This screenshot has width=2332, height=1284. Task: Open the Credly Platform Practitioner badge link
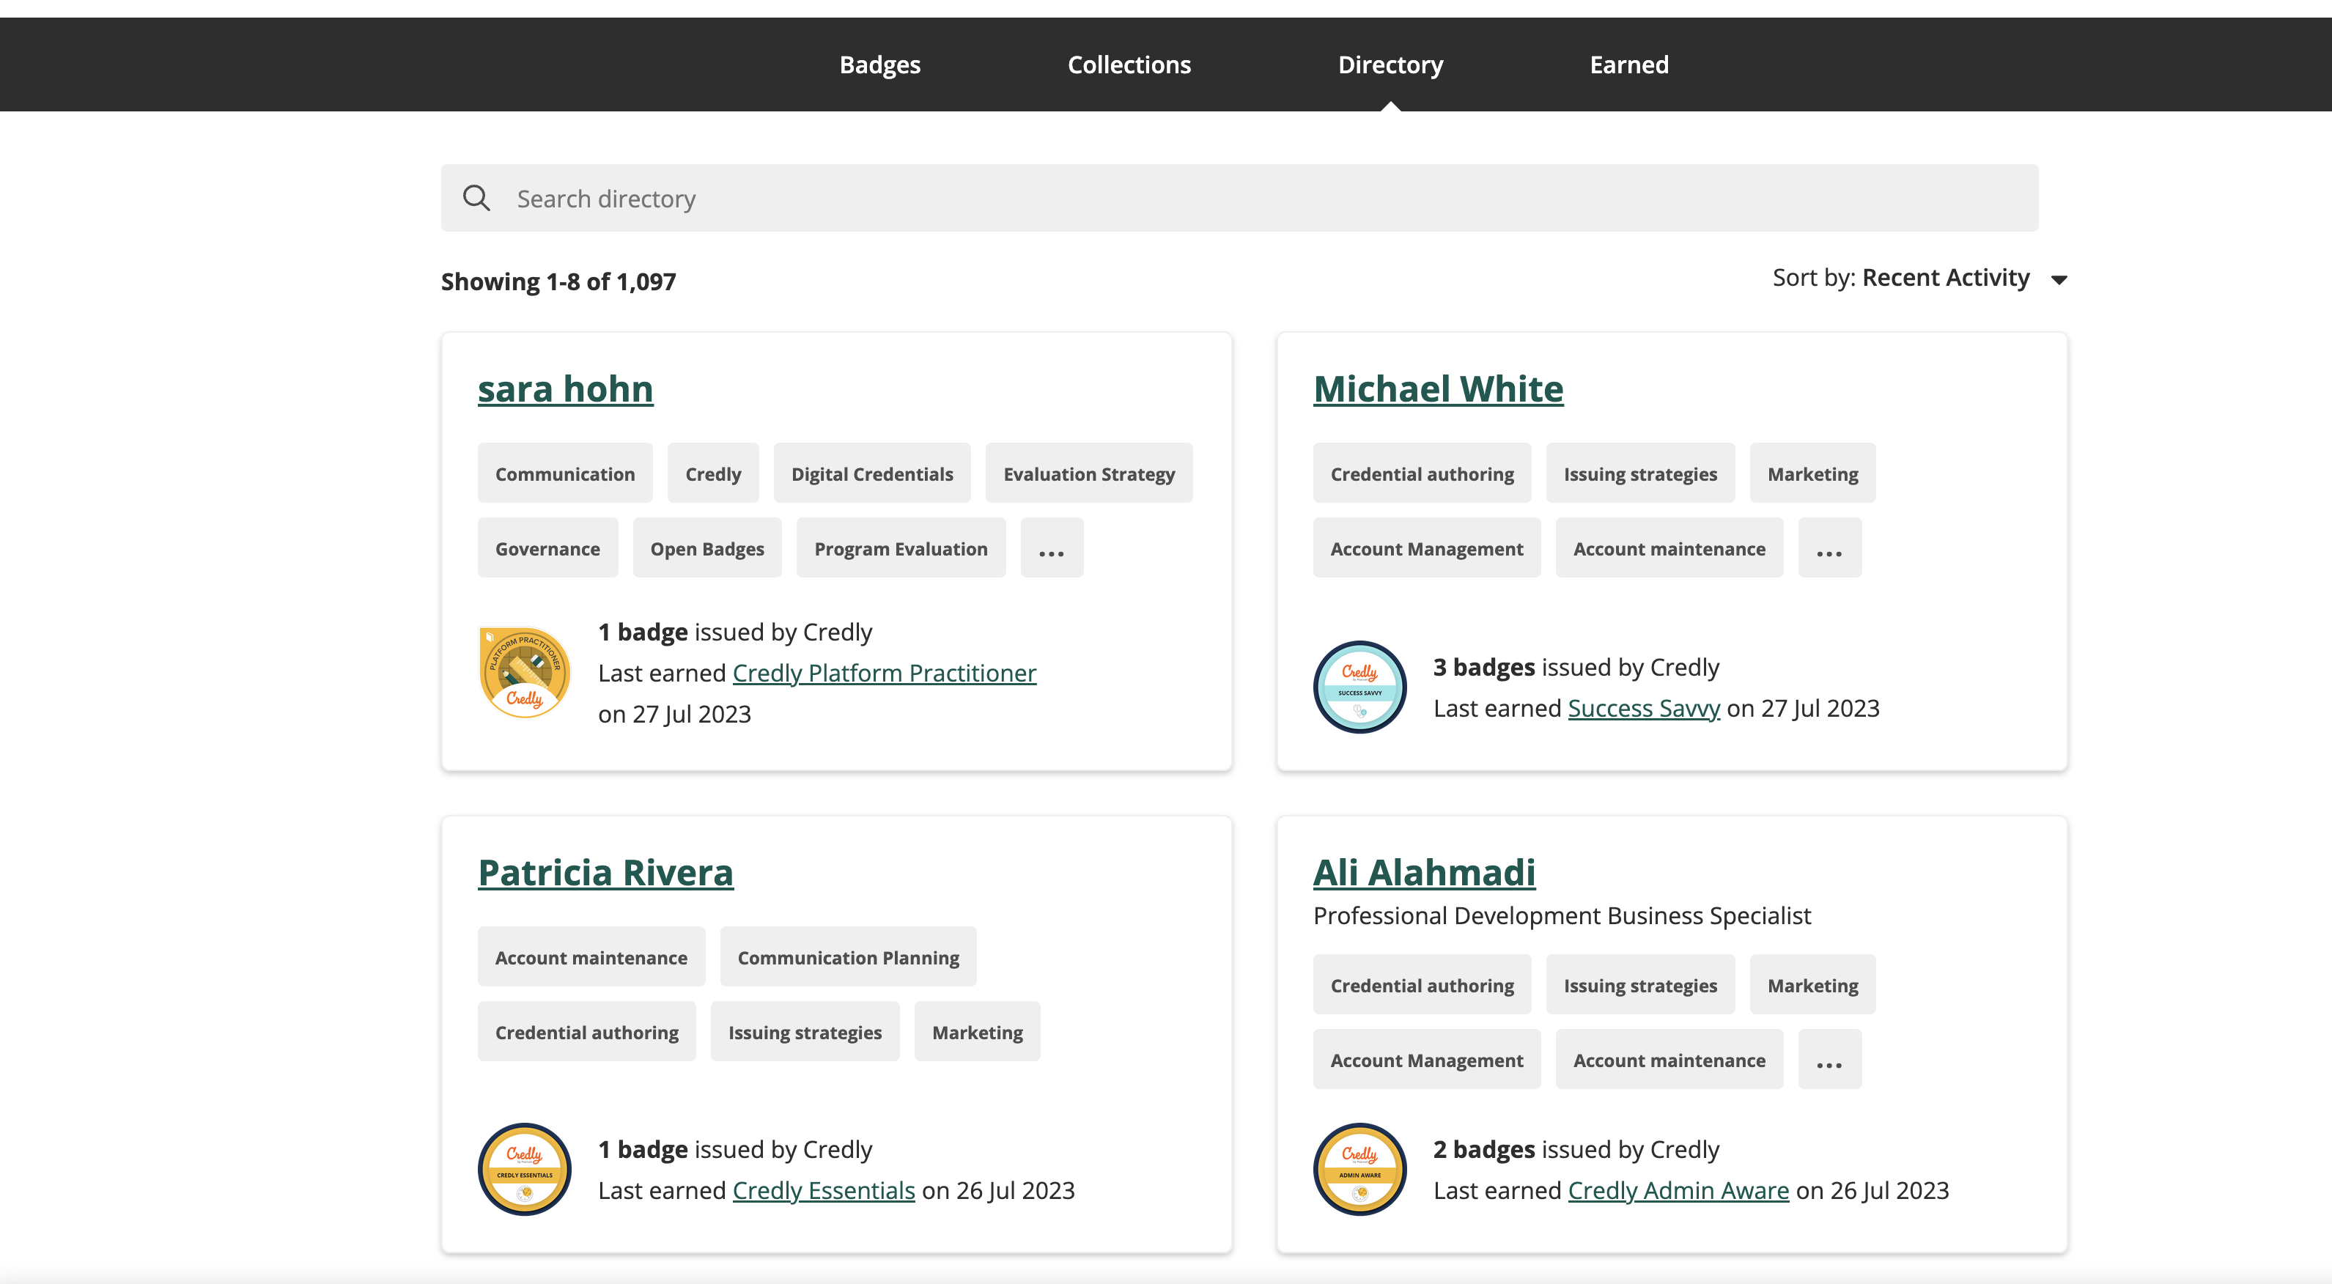tap(884, 673)
